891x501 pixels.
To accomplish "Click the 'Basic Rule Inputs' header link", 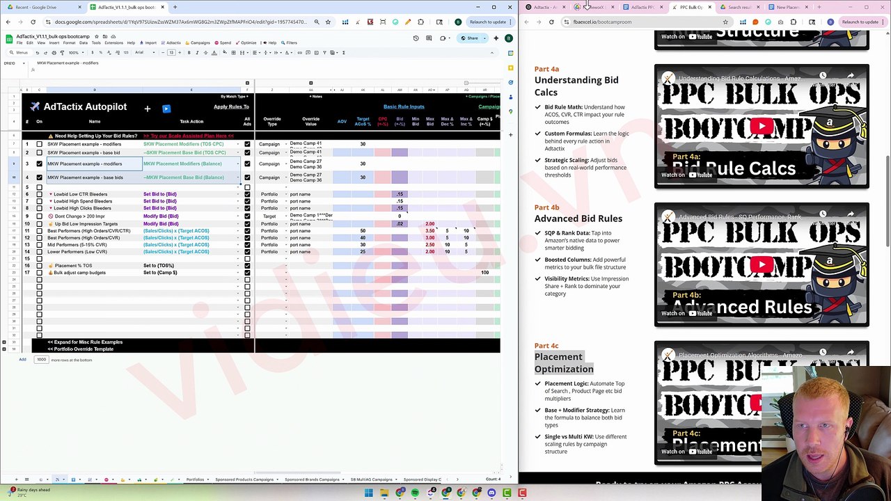I will [x=404, y=107].
